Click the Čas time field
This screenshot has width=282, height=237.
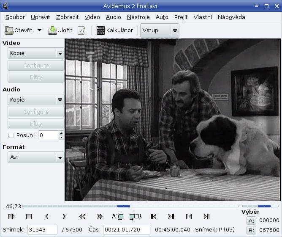click(x=126, y=230)
